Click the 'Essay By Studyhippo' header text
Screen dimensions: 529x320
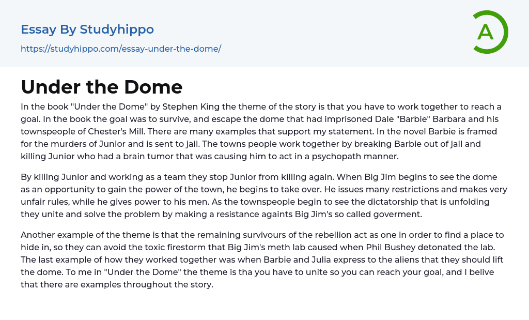click(x=87, y=29)
